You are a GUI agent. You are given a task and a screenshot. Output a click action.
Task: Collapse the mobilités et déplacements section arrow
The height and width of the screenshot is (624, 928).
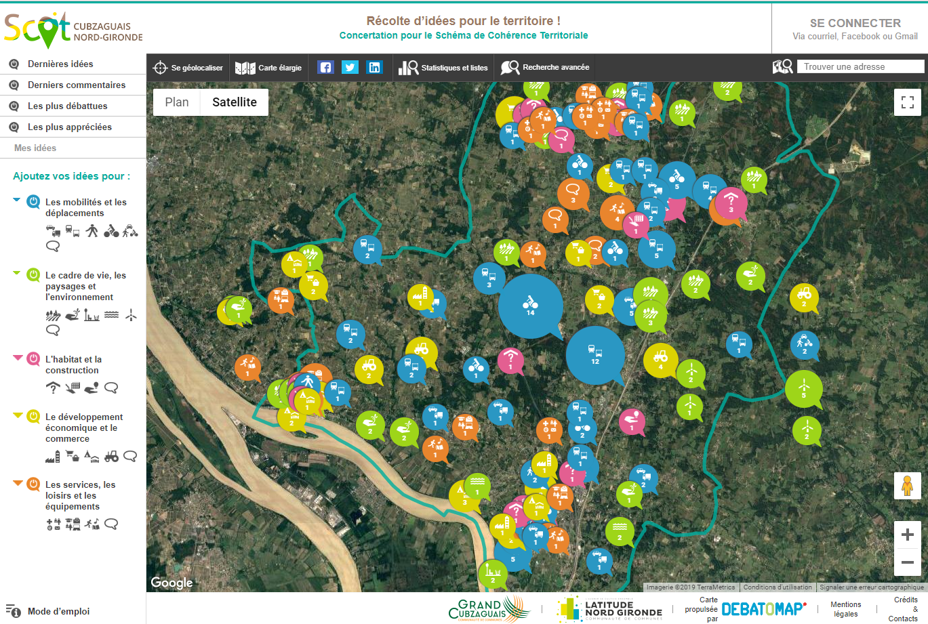click(x=17, y=200)
